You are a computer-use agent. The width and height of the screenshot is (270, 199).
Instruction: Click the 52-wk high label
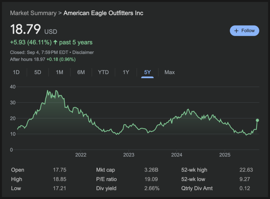tap(194, 170)
